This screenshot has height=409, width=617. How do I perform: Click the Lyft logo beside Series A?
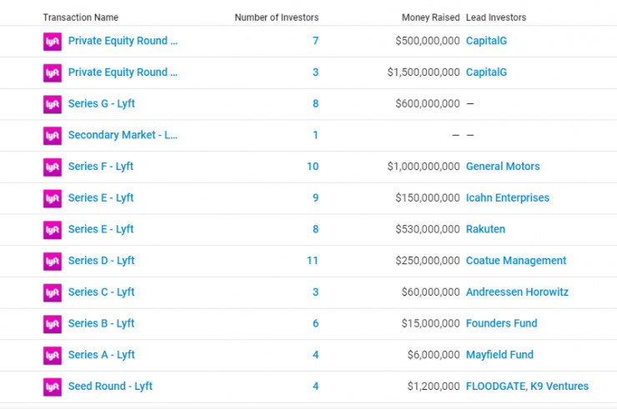[x=53, y=355]
